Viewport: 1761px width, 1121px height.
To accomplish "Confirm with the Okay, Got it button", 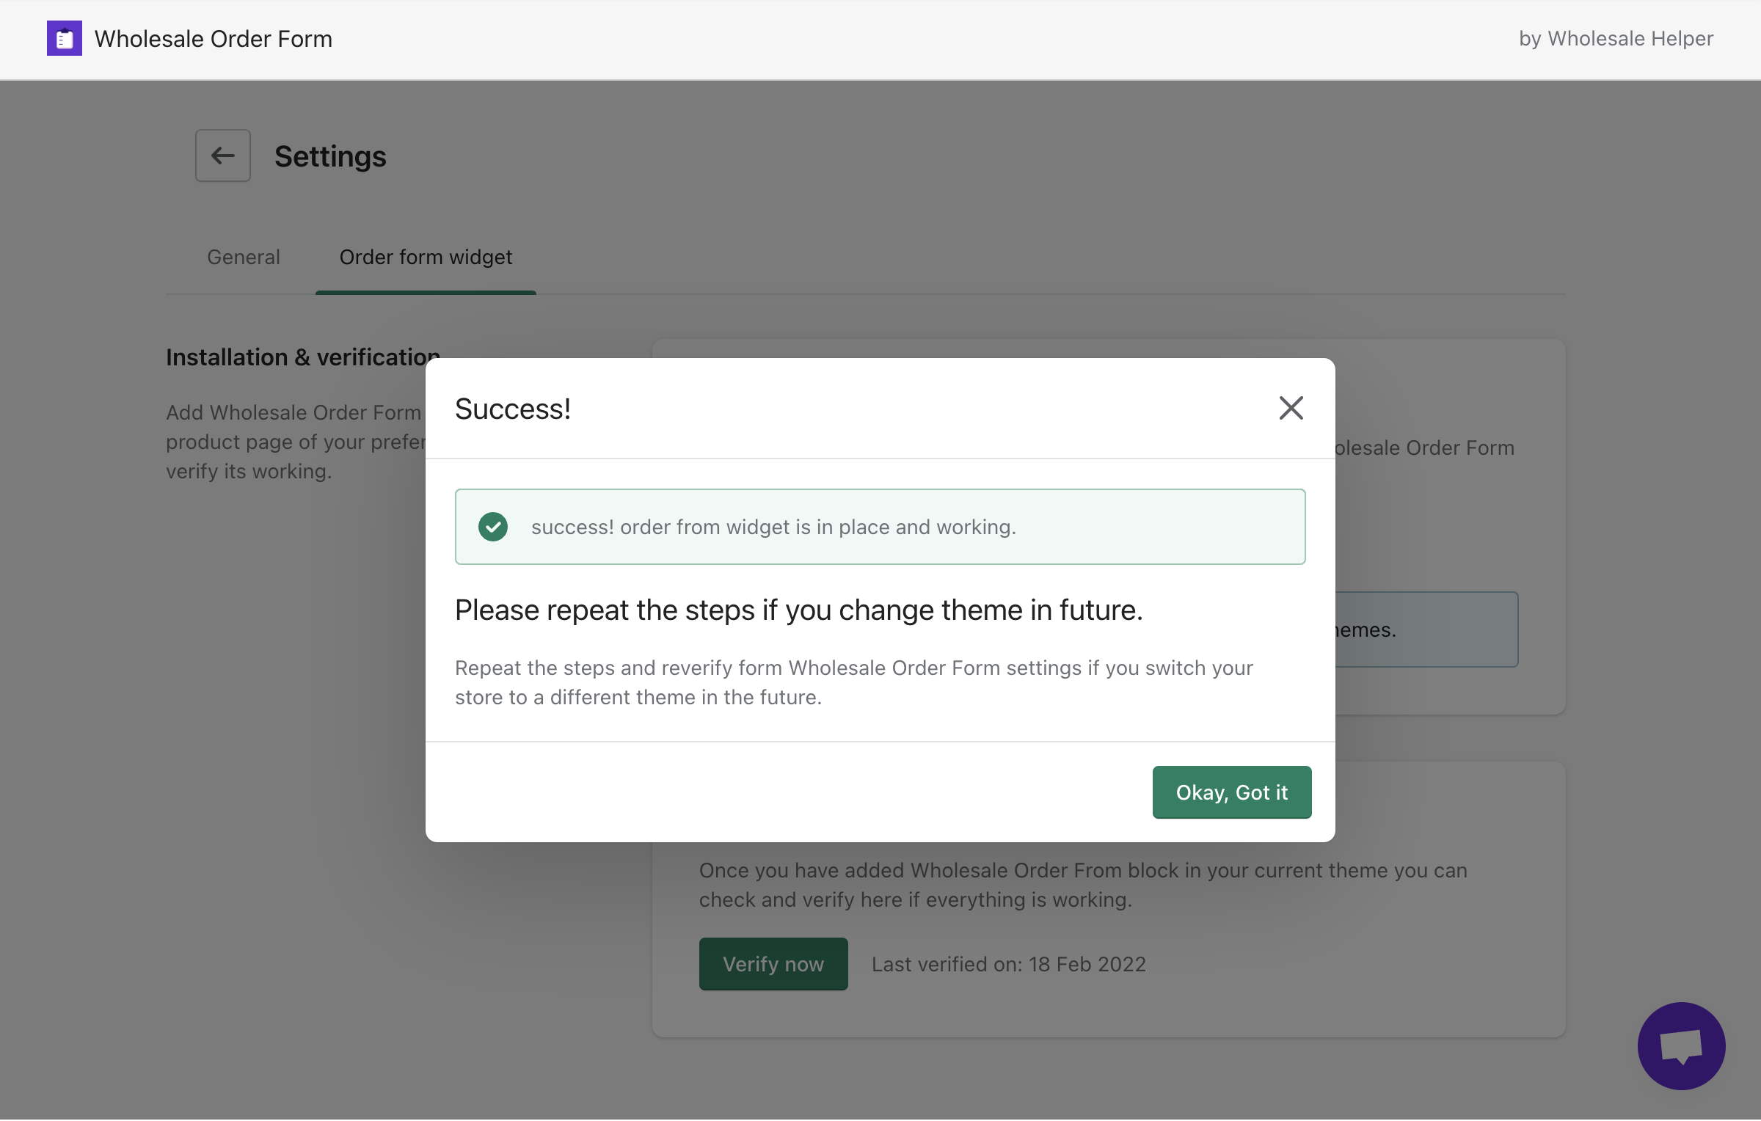I will pyautogui.click(x=1232, y=792).
